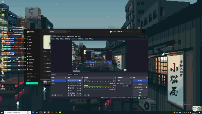Show the Window Capture source eye
Image resolution: width=202 pixels, height=114 pixels.
tap(78, 88)
